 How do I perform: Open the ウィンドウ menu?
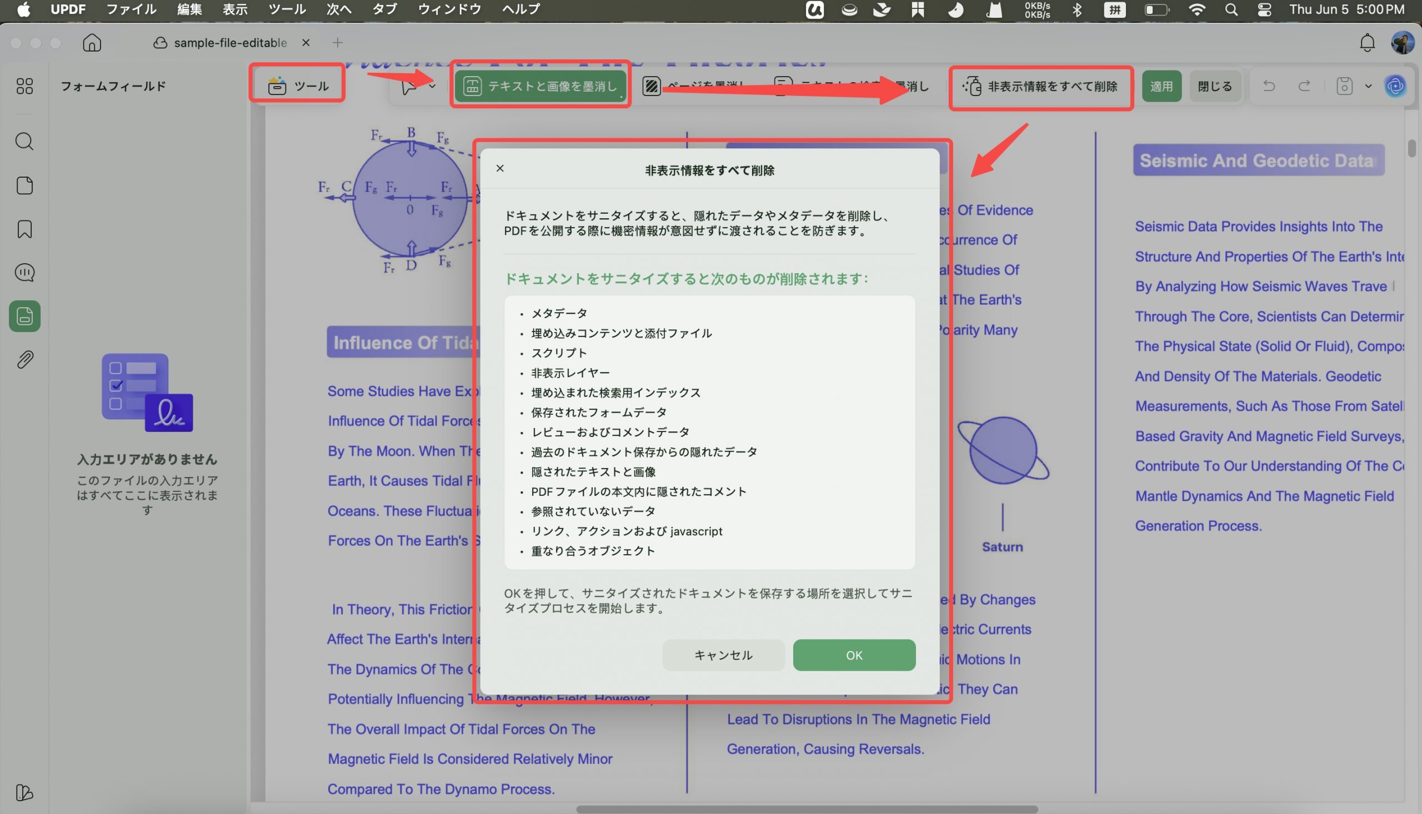tap(449, 9)
